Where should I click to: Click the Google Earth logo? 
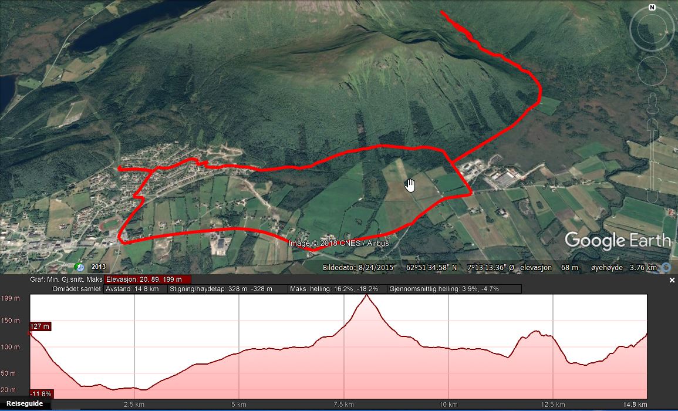tap(618, 240)
